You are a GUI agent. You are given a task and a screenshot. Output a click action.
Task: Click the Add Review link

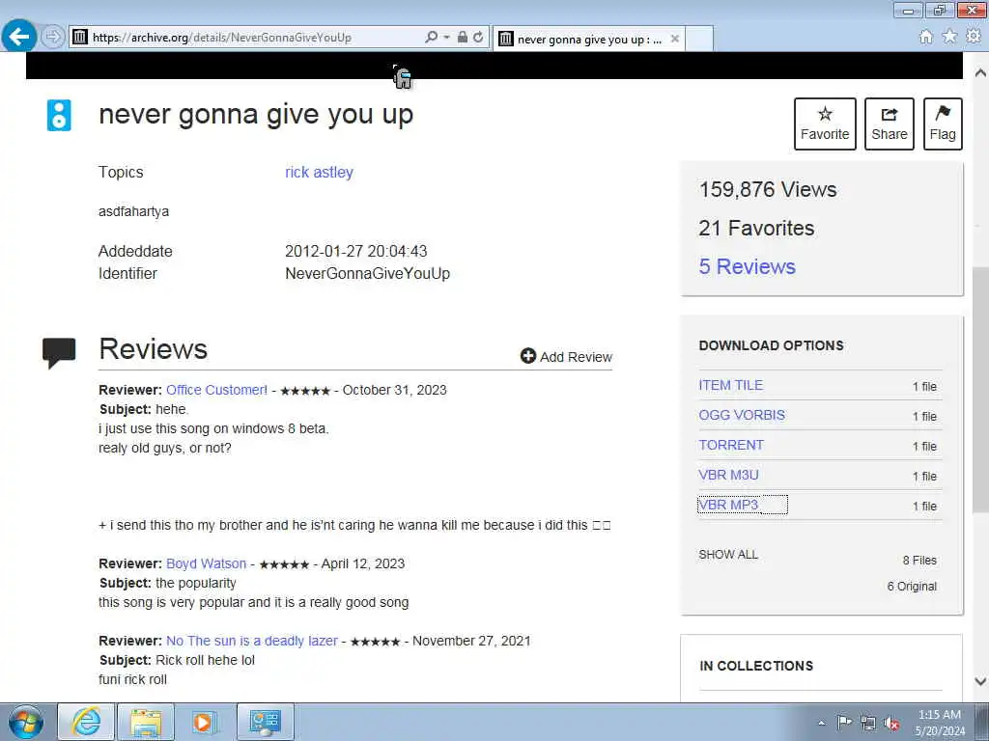[566, 357]
